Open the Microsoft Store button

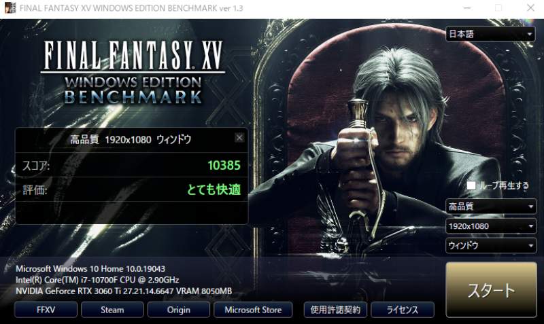(253, 310)
